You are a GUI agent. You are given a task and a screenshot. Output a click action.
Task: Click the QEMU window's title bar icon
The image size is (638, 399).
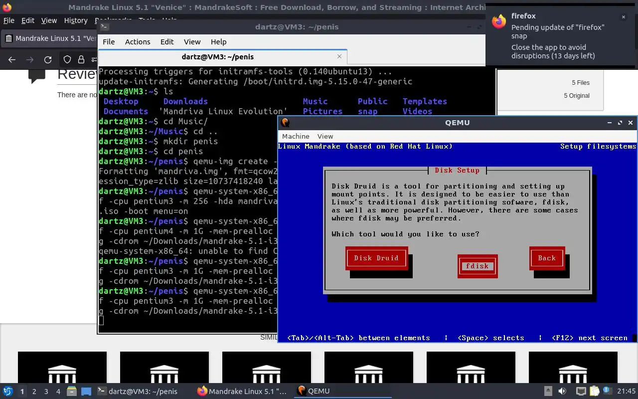[285, 122]
